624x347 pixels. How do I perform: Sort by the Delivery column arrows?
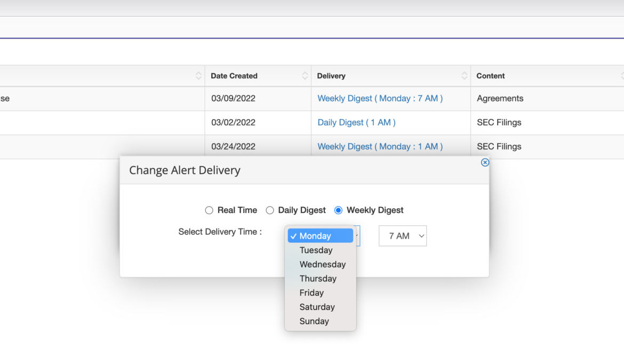(464, 76)
